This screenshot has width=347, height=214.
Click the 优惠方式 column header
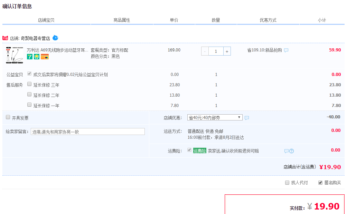coord(268,20)
